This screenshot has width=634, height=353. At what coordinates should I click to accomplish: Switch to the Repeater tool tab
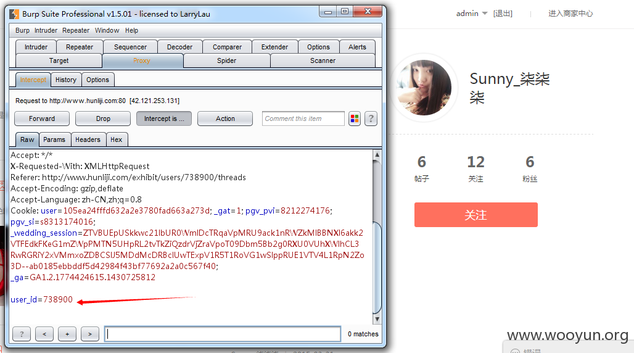pos(80,47)
